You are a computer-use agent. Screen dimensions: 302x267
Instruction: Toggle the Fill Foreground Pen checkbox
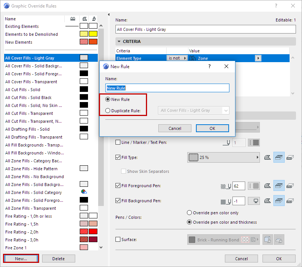[x=118, y=186]
